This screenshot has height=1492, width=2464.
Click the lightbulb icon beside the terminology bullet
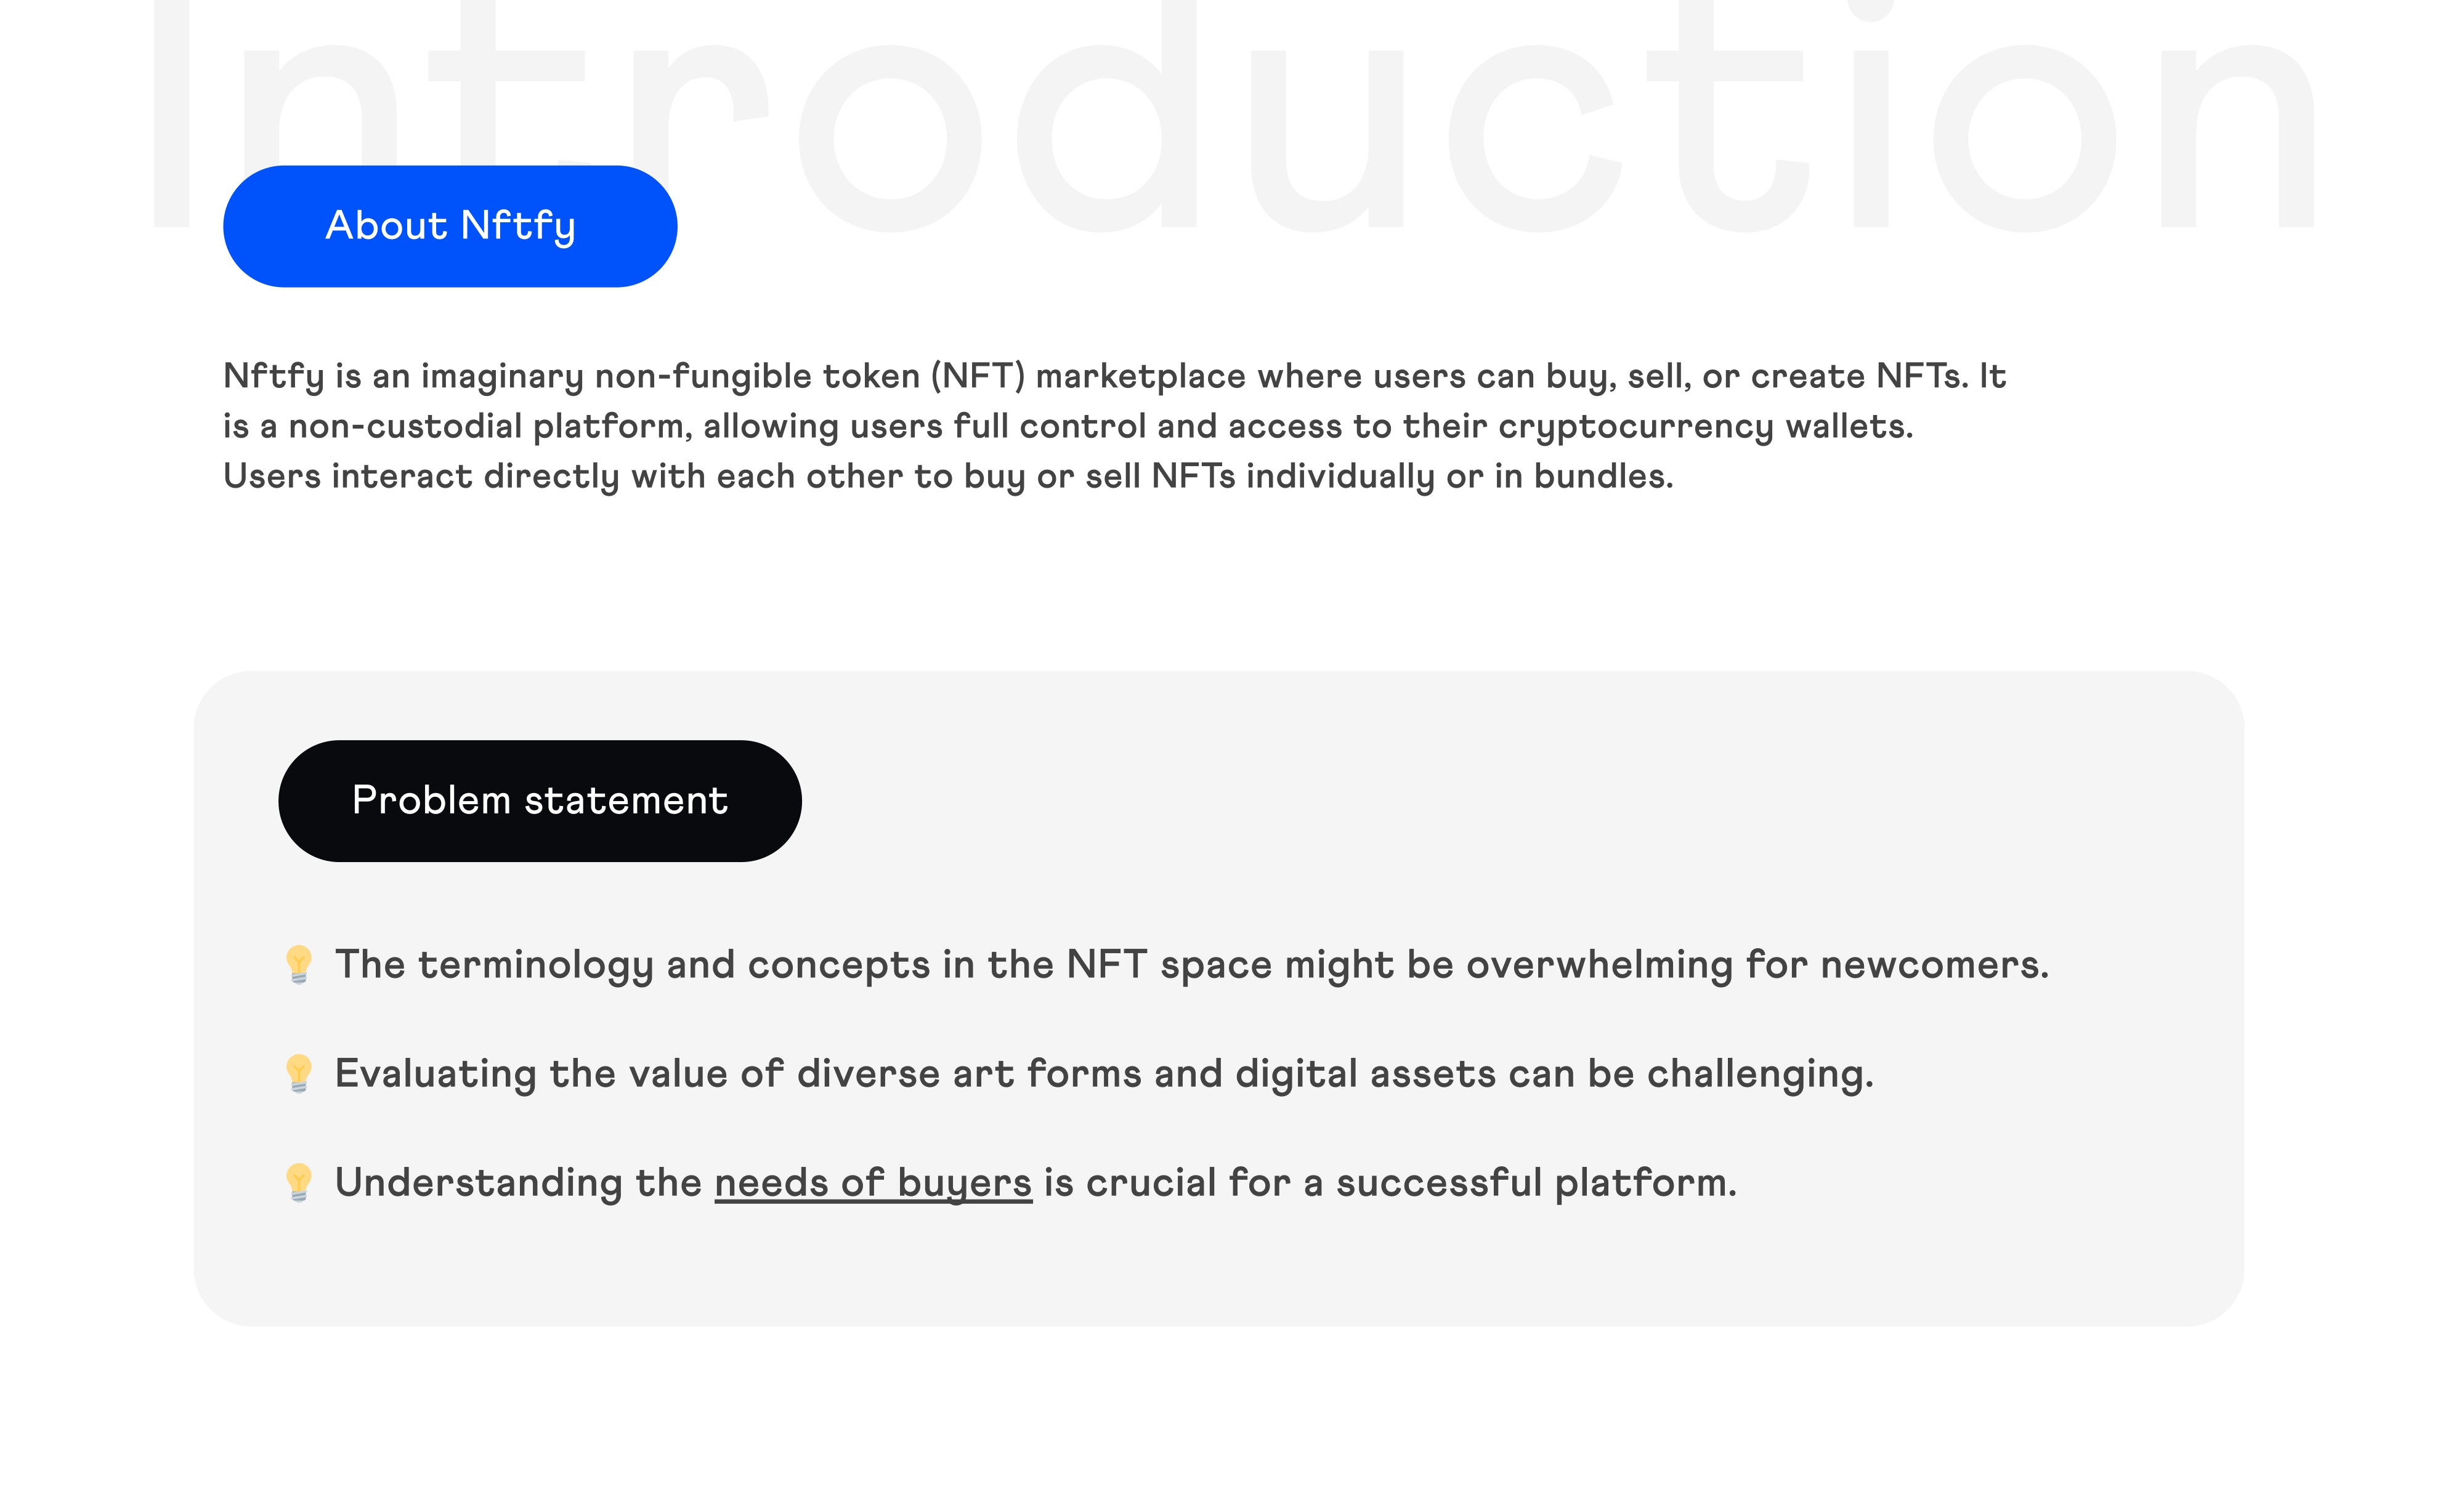pos(298,964)
